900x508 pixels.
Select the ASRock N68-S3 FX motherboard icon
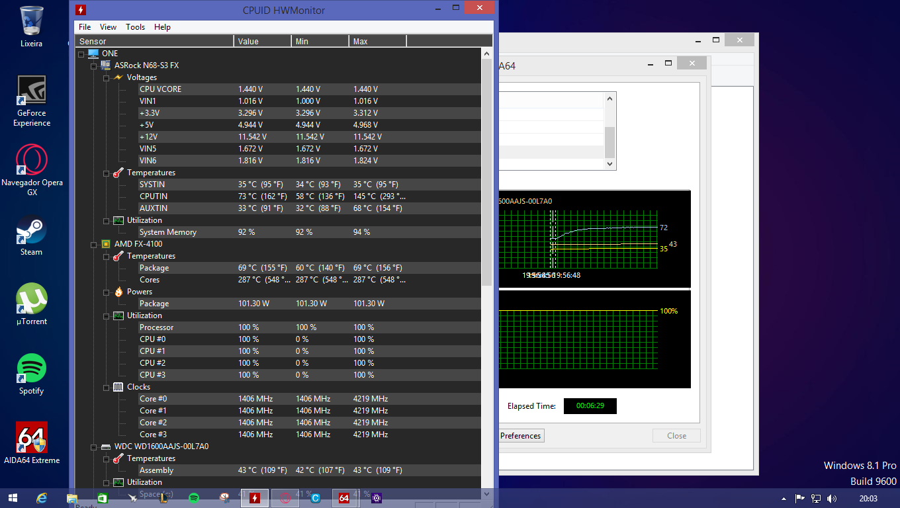106,65
